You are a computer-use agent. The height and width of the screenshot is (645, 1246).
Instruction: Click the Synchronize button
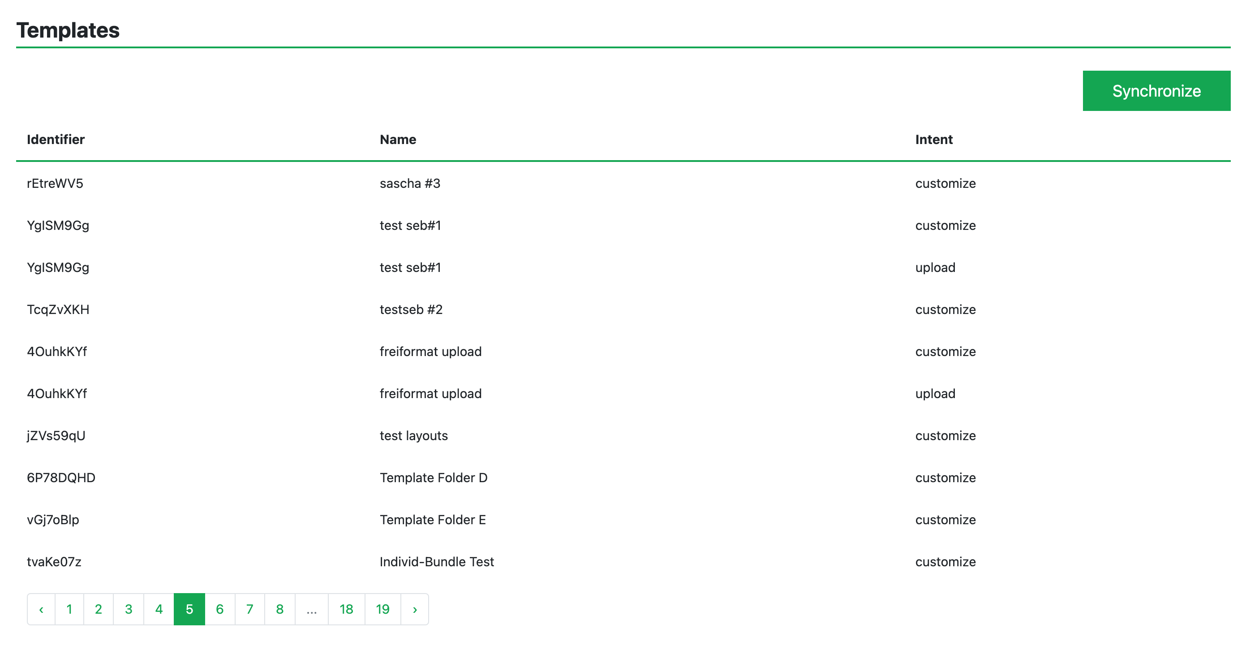(1156, 91)
